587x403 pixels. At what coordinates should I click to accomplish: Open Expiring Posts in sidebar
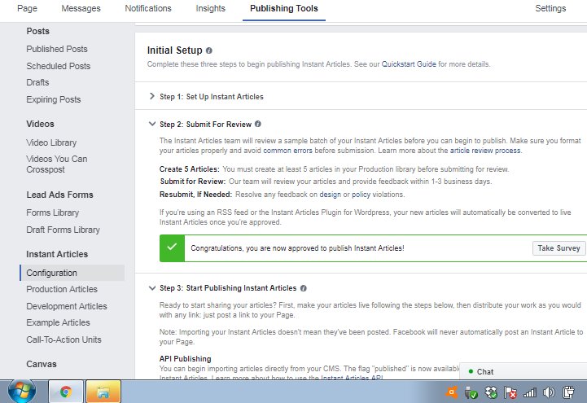click(x=53, y=99)
